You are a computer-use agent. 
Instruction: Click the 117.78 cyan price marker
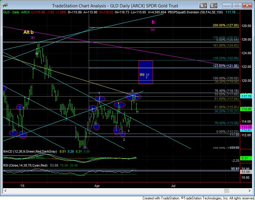(247, 96)
